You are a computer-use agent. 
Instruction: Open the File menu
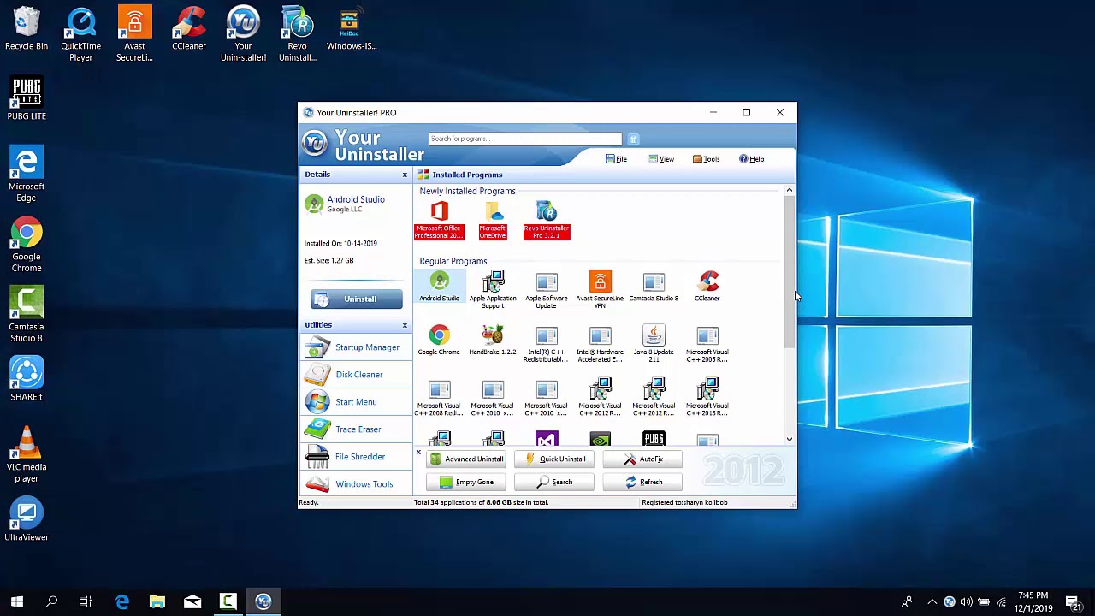click(616, 159)
